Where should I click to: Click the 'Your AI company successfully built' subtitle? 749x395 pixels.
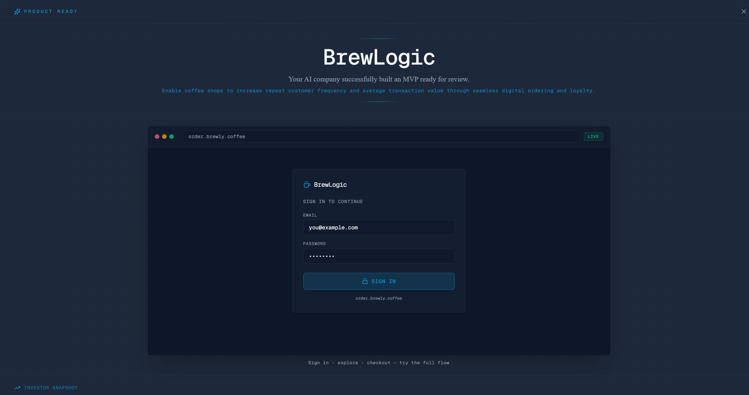tap(379, 79)
